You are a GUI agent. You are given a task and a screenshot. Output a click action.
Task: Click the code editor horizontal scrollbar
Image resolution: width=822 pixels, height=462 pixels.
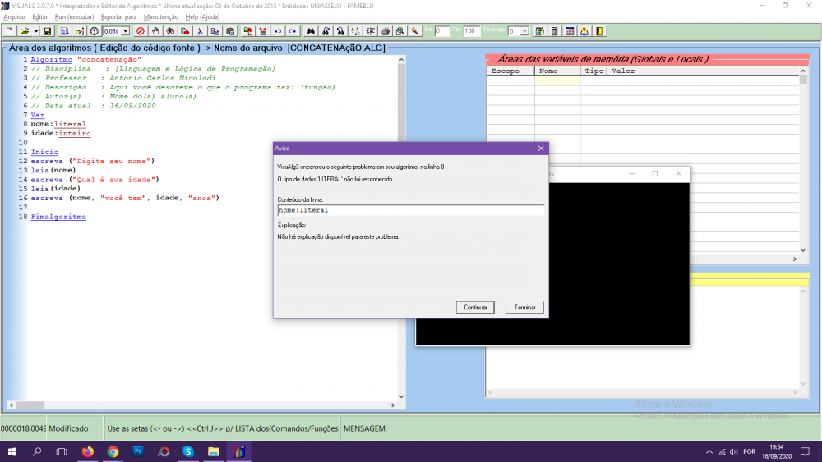[205, 405]
